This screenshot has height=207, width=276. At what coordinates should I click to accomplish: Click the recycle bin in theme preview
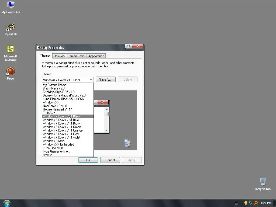[127, 143]
